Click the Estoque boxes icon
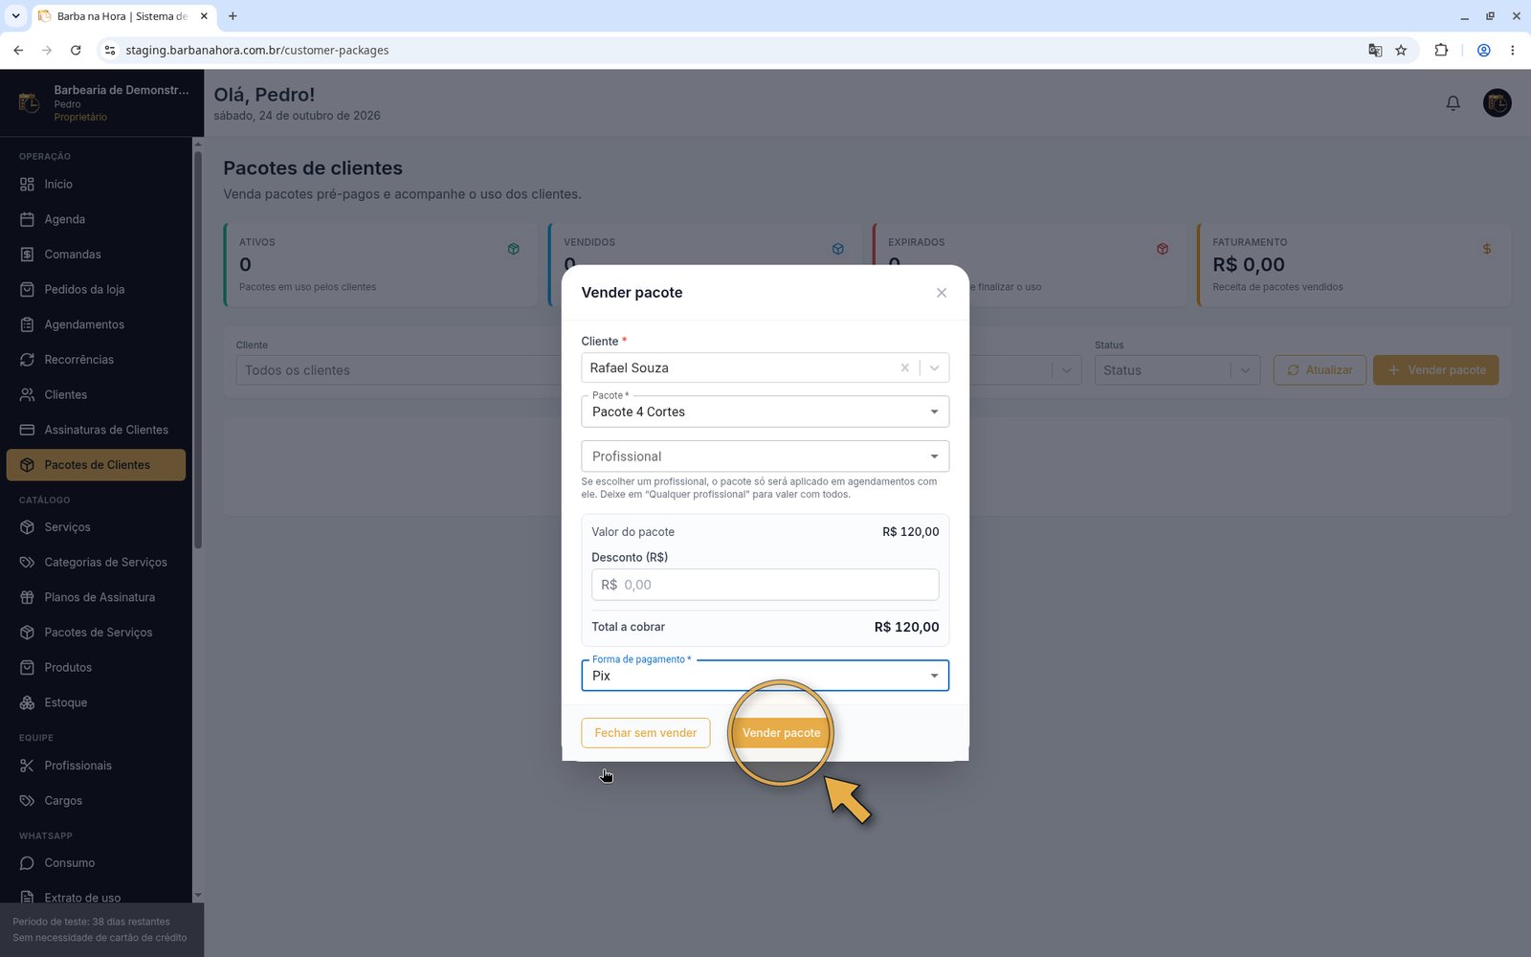The height and width of the screenshot is (957, 1531). (27, 702)
